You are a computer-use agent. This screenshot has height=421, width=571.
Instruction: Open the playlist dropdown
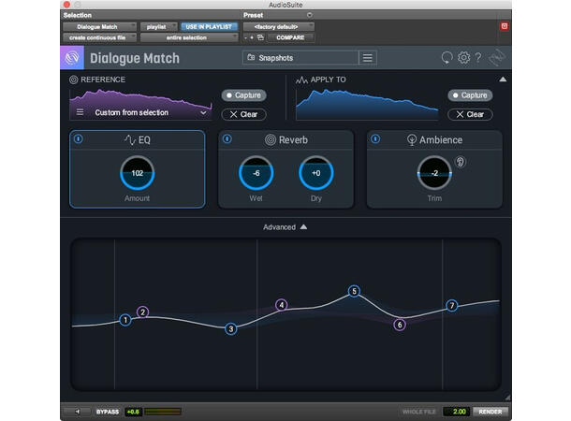[159, 26]
